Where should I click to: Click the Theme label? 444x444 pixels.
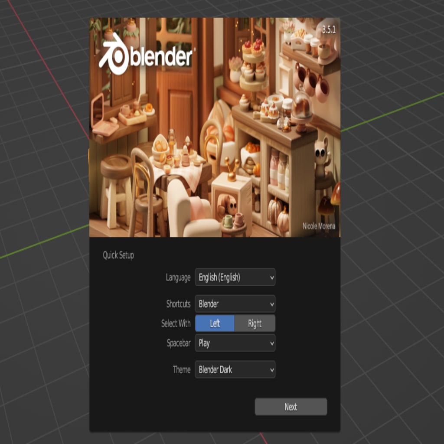(182, 369)
